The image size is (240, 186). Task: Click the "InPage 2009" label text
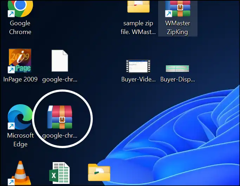[20, 79]
